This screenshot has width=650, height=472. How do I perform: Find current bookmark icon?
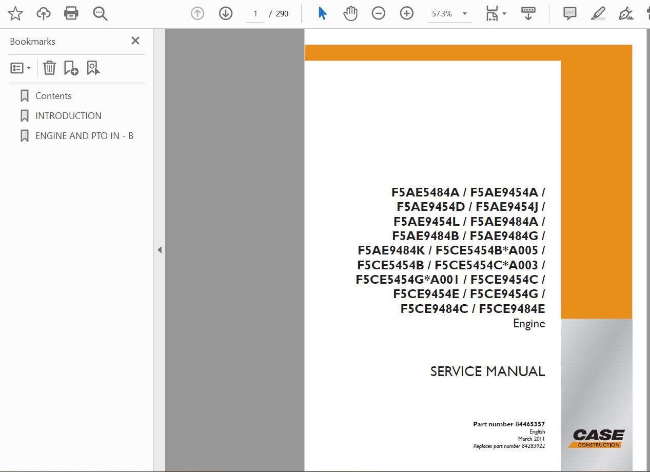[93, 68]
